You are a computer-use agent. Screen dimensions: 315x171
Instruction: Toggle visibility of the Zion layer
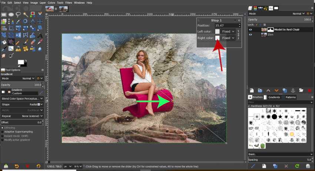click(251, 35)
